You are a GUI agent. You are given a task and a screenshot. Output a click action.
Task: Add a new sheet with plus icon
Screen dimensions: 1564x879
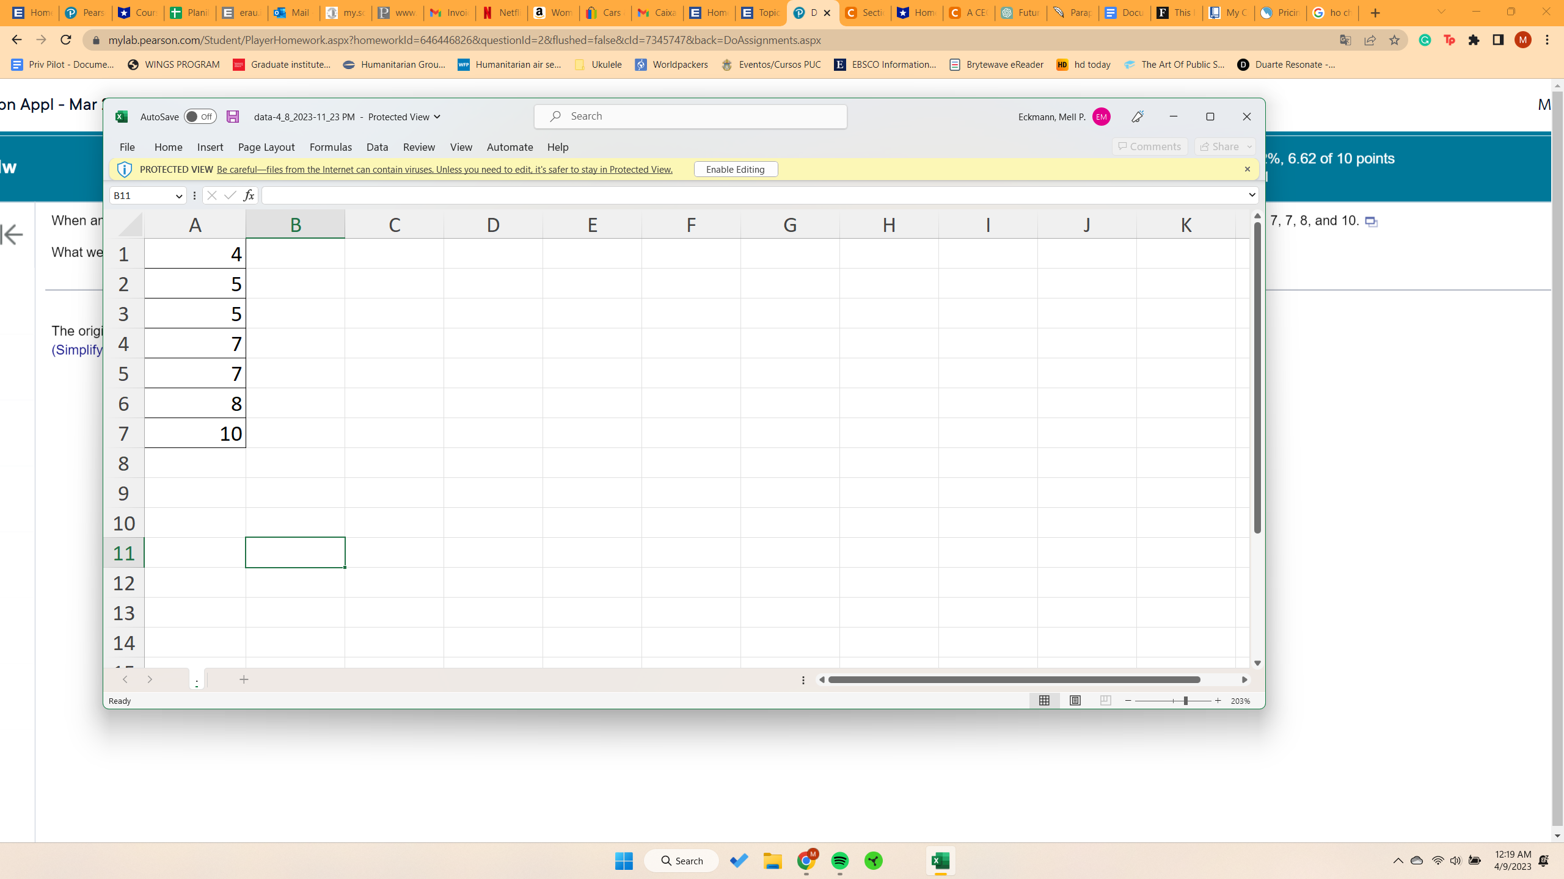tap(244, 679)
